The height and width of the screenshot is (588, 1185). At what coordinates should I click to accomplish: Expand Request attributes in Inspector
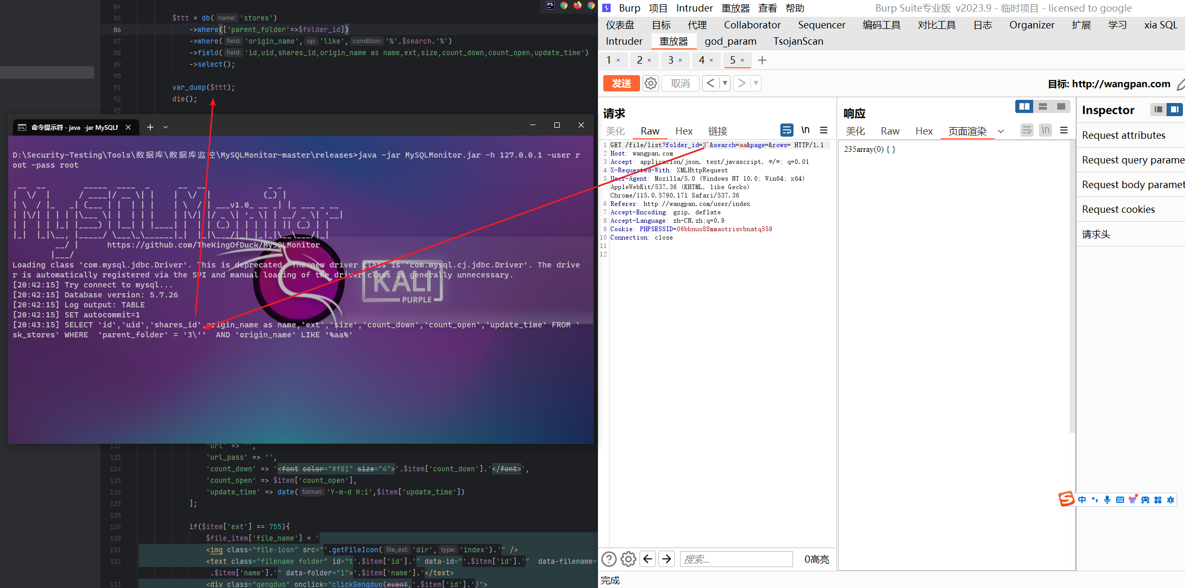1131,135
